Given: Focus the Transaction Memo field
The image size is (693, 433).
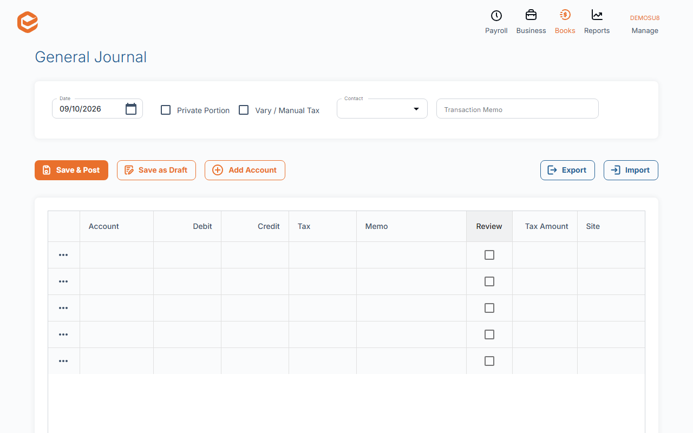Looking at the screenshot, I should point(518,109).
